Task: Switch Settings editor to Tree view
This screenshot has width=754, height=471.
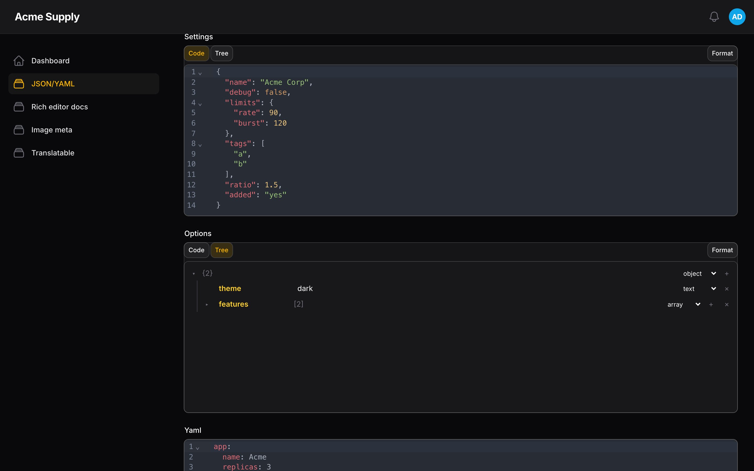Action: pyautogui.click(x=221, y=53)
